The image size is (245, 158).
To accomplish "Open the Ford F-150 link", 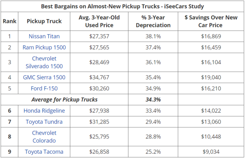I will tap(44, 88).
